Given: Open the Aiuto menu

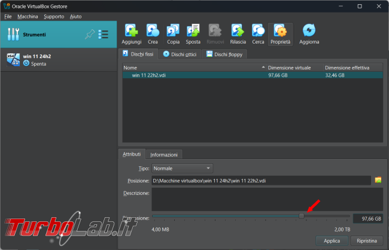Looking at the screenshot, I should pyautogui.click(x=75, y=17).
